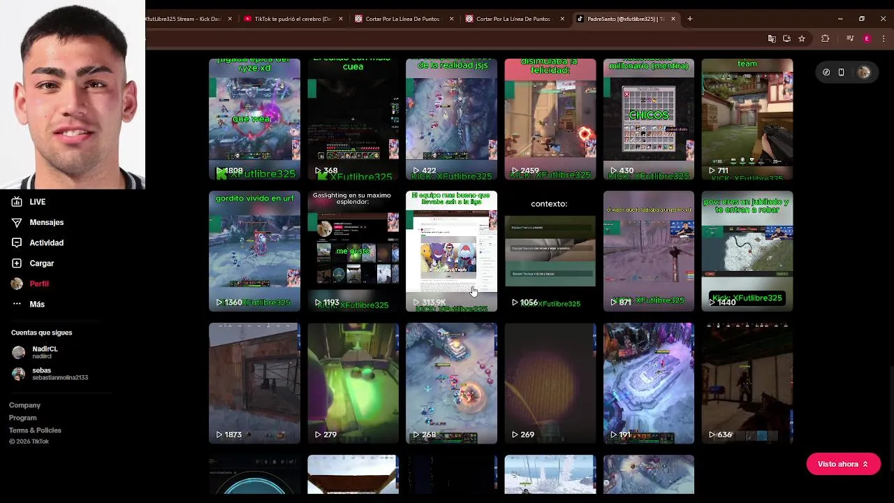Image resolution: width=894 pixels, height=503 pixels.
Task: Play the video with 191 views
Action: coord(649,383)
